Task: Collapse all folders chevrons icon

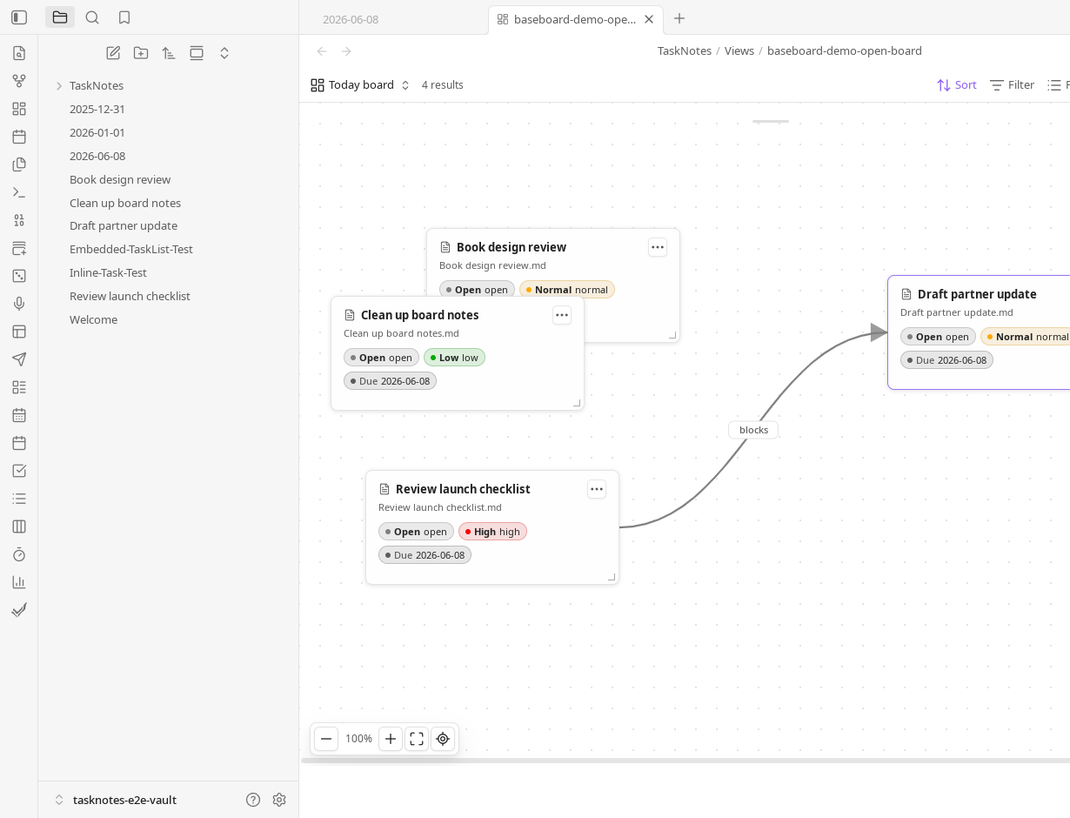Action: point(224,53)
